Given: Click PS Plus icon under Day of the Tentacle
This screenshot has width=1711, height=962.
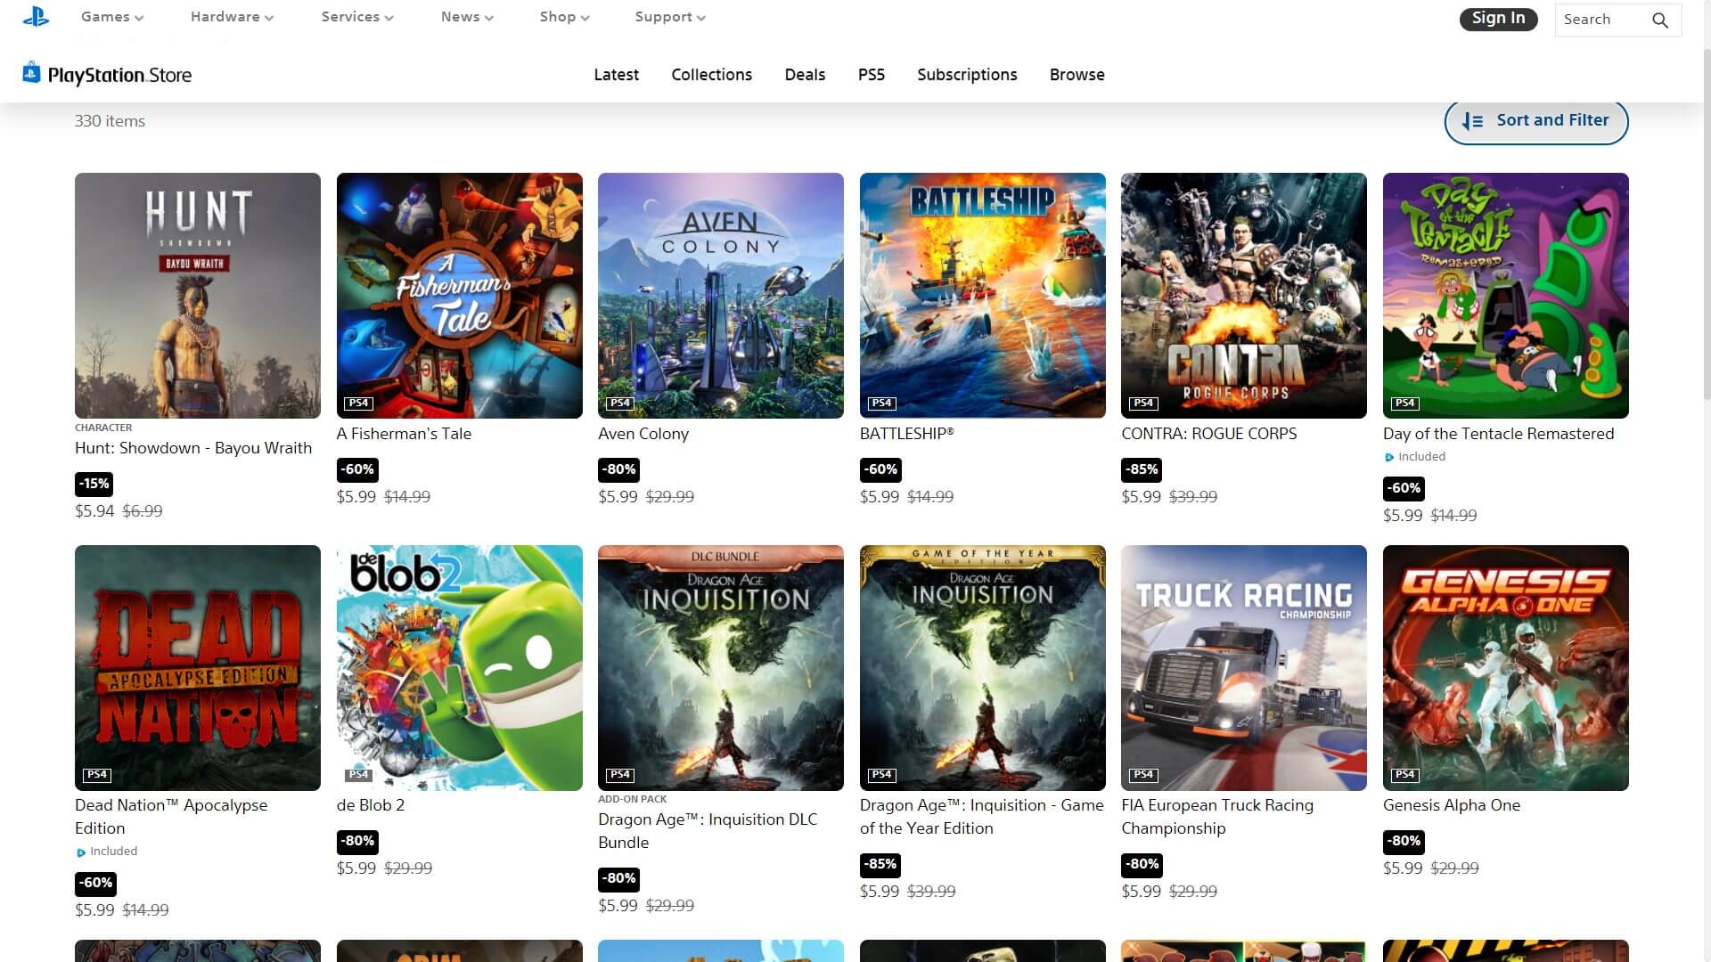Looking at the screenshot, I should [x=1388, y=458].
